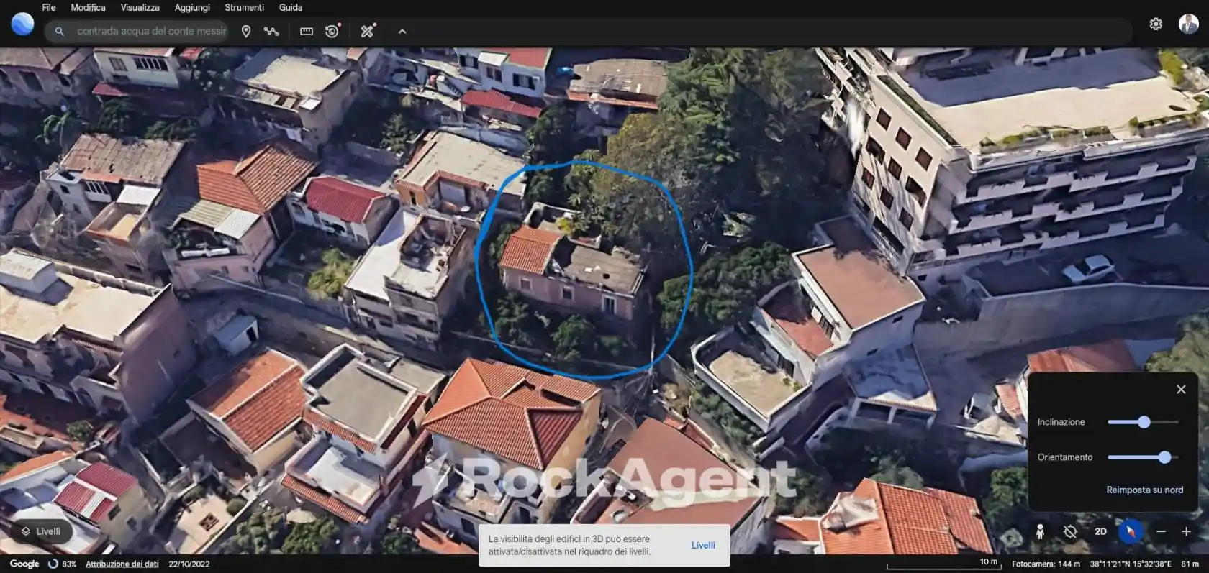
Task: Open the satellite design tools icon
Action: tap(368, 32)
